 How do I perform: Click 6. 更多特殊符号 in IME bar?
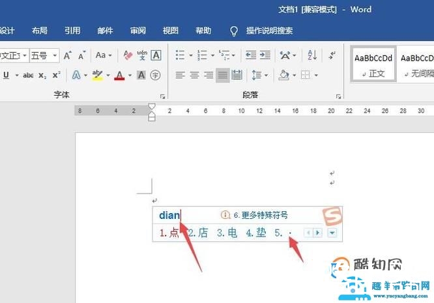click(261, 215)
